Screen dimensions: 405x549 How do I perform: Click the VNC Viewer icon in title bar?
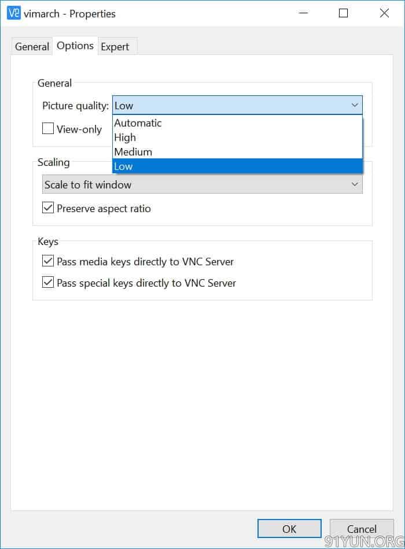(13, 13)
